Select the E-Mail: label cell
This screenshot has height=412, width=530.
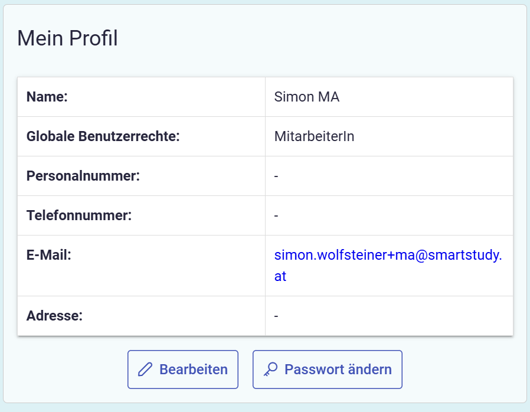click(49, 256)
